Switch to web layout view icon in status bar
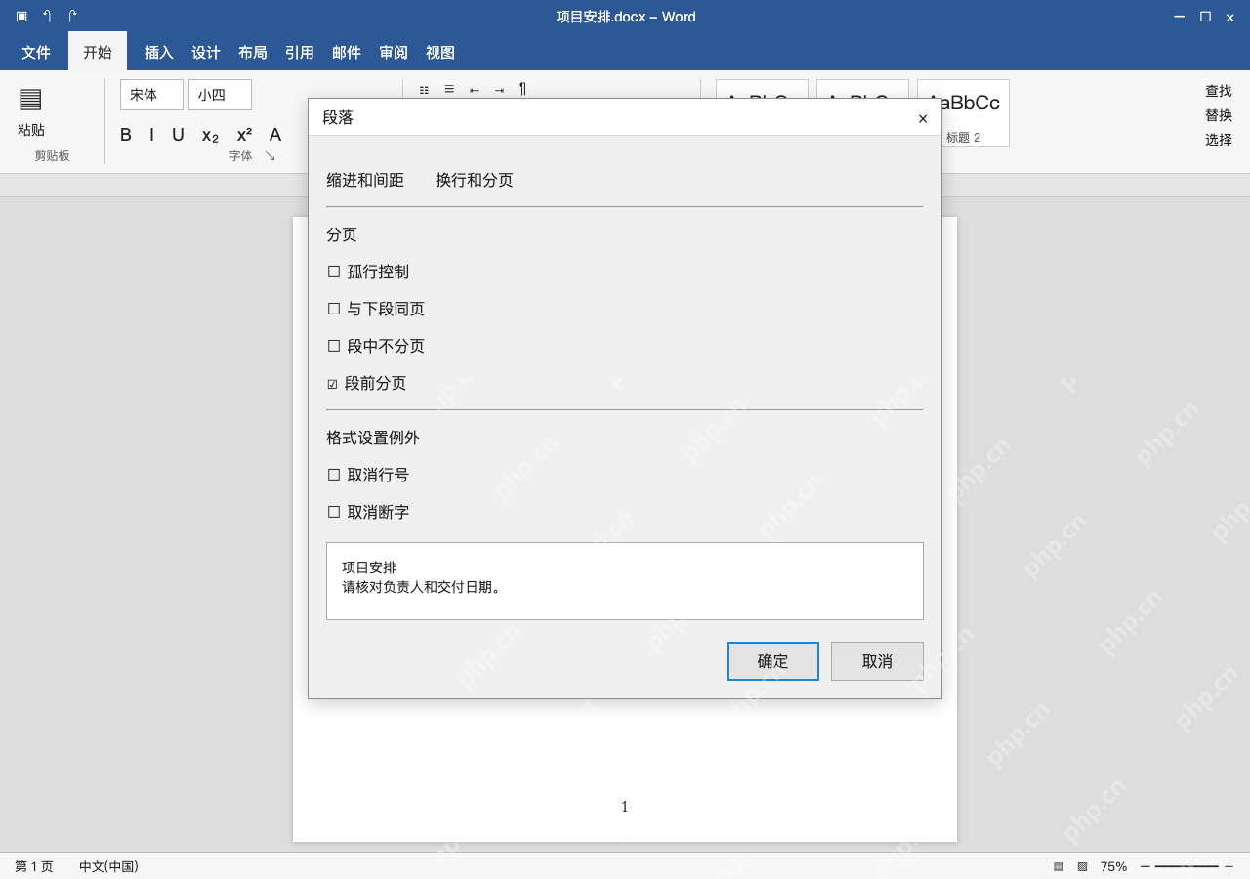Viewport: 1250px width, 879px height. point(1082,866)
